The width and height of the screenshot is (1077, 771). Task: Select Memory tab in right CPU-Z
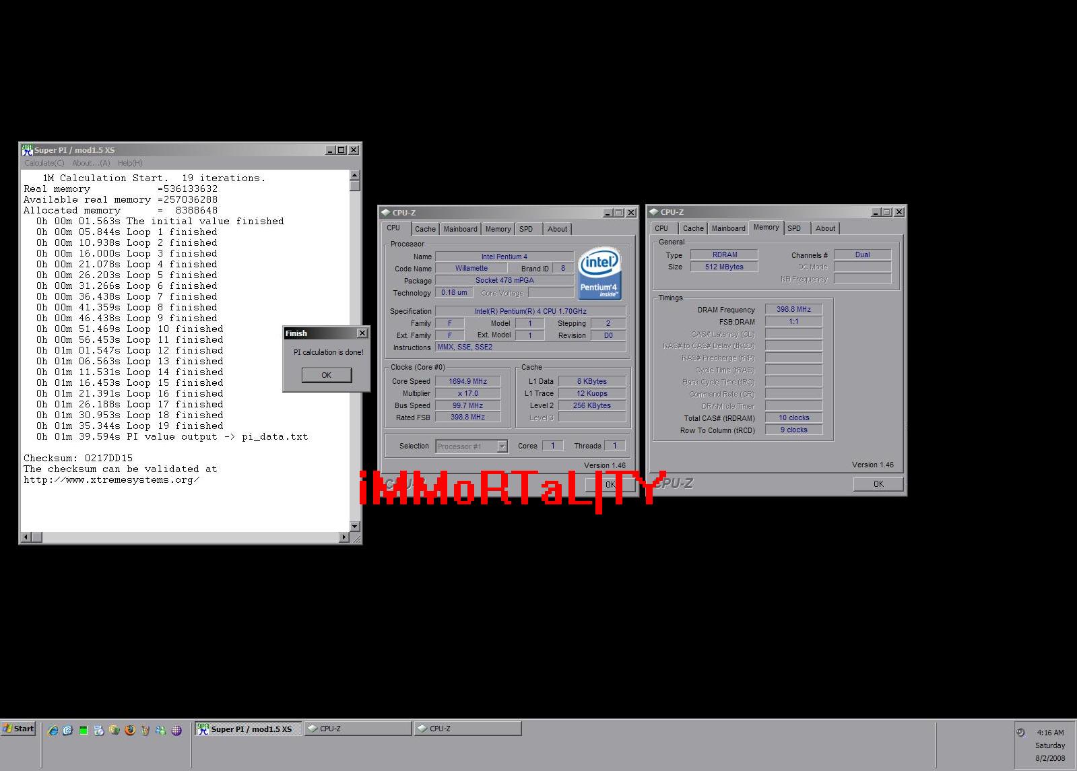tap(766, 227)
